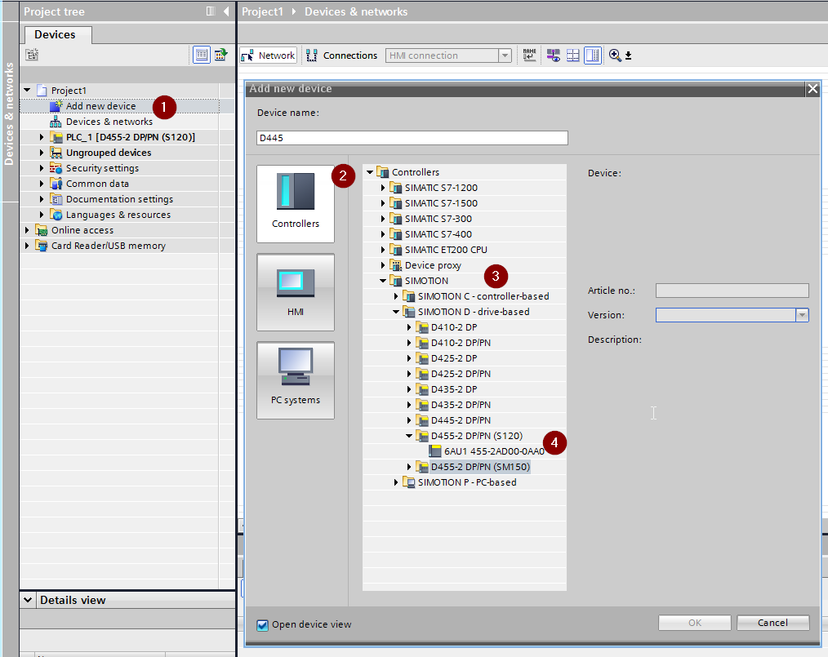Expand the SIMATIC S7-1200 folder

pyautogui.click(x=383, y=188)
